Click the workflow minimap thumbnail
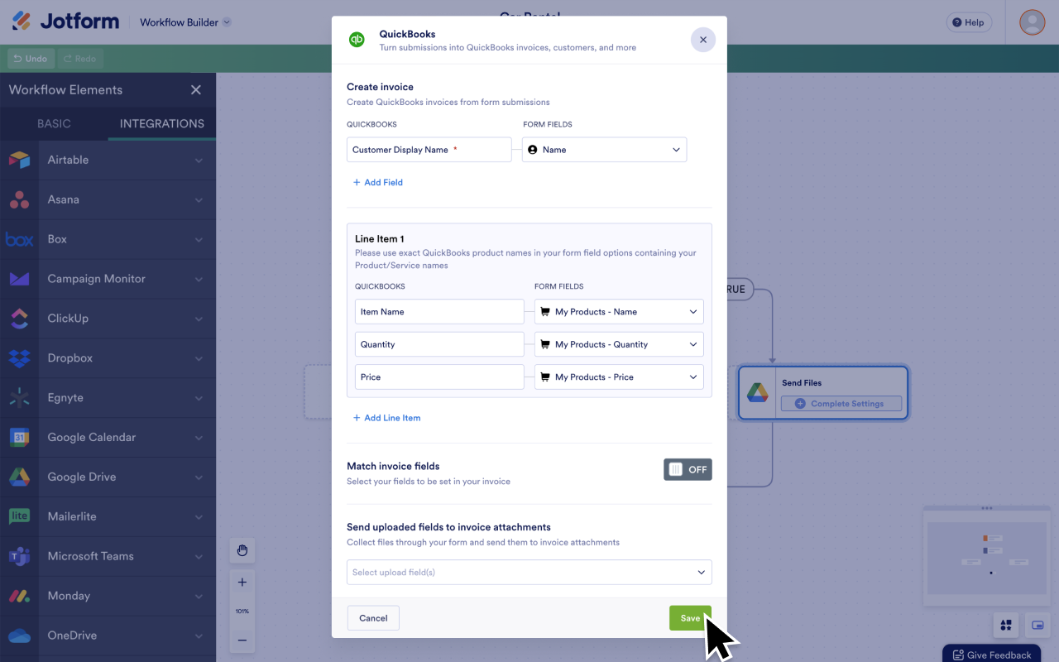The height and width of the screenshot is (662, 1059). [986, 558]
